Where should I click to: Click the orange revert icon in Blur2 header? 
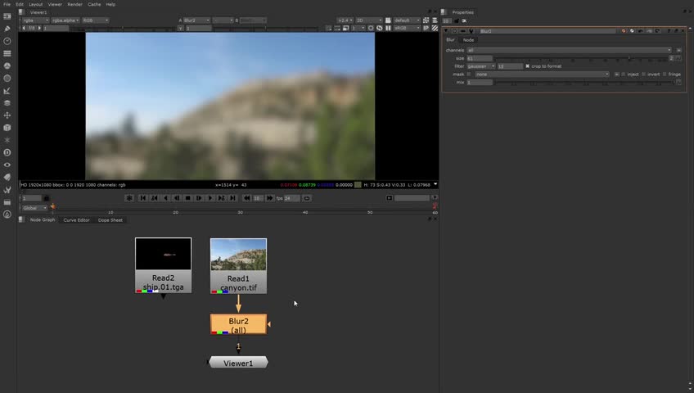tap(624, 31)
